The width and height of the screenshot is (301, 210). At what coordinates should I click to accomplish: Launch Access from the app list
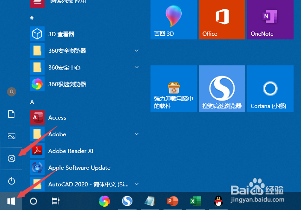click(85, 117)
